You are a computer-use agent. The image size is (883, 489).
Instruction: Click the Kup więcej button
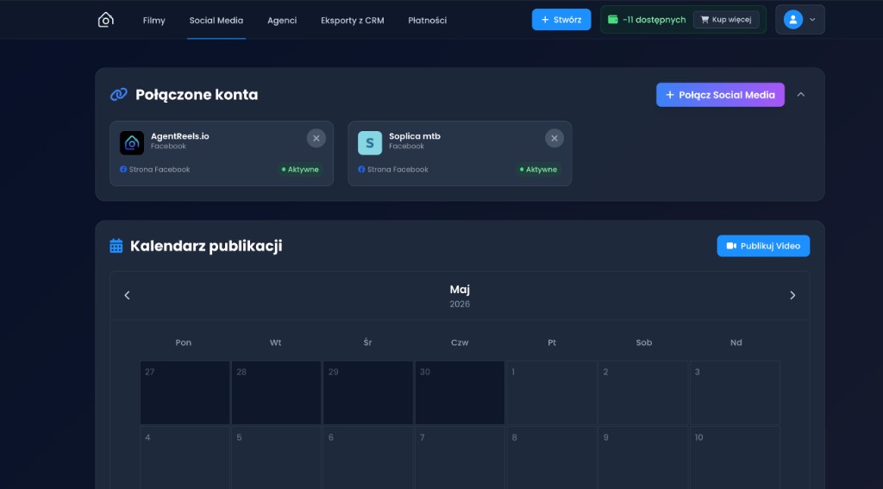click(726, 20)
